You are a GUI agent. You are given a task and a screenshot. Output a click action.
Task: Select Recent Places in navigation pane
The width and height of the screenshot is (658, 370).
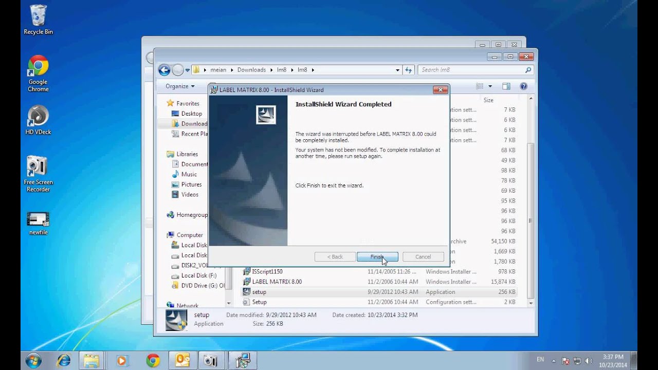[x=189, y=134]
